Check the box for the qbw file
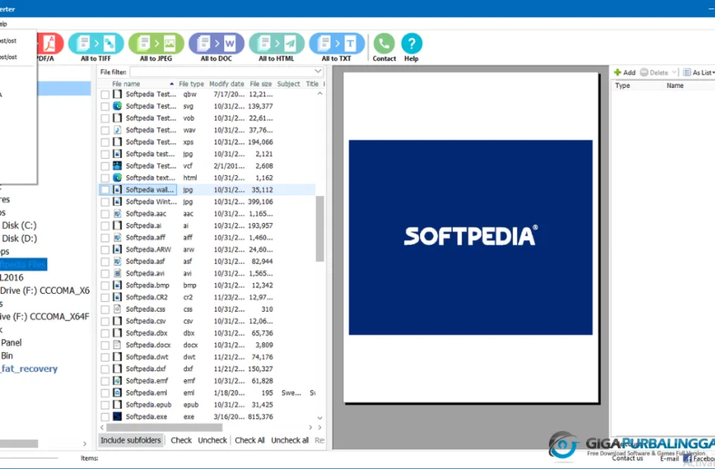This screenshot has width=715, height=469. click(x=105, y=95)
